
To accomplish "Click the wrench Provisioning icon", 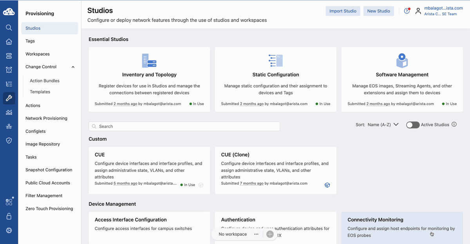I will coord(9,98).
